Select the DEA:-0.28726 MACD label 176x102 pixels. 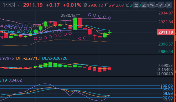(x=55, y=58)
